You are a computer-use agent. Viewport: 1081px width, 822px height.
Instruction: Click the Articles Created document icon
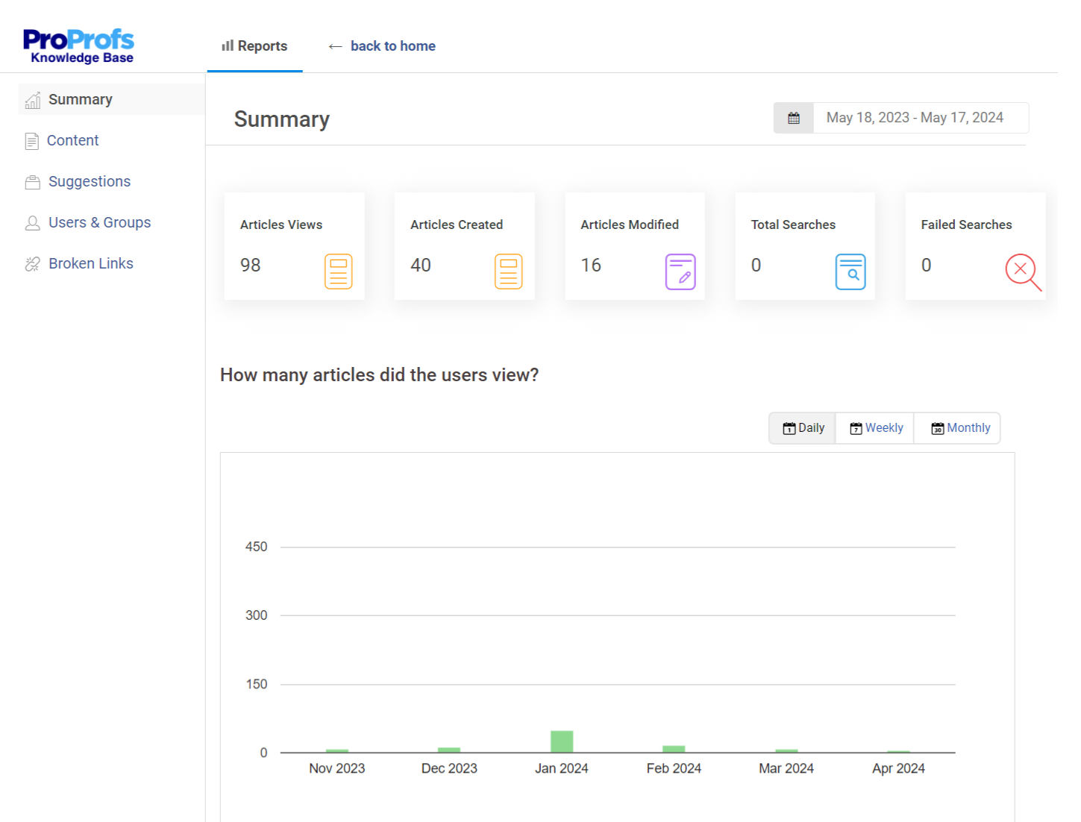pyautogui.click(x=509, y=272)
